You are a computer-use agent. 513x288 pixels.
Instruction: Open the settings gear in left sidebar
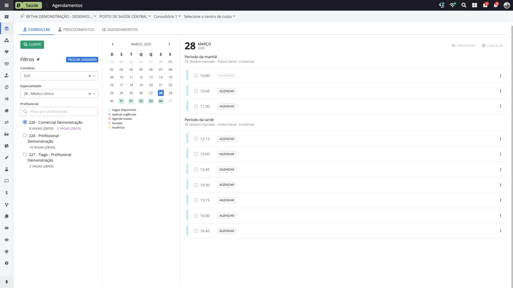pyautogui.click(x=6, y=263)
